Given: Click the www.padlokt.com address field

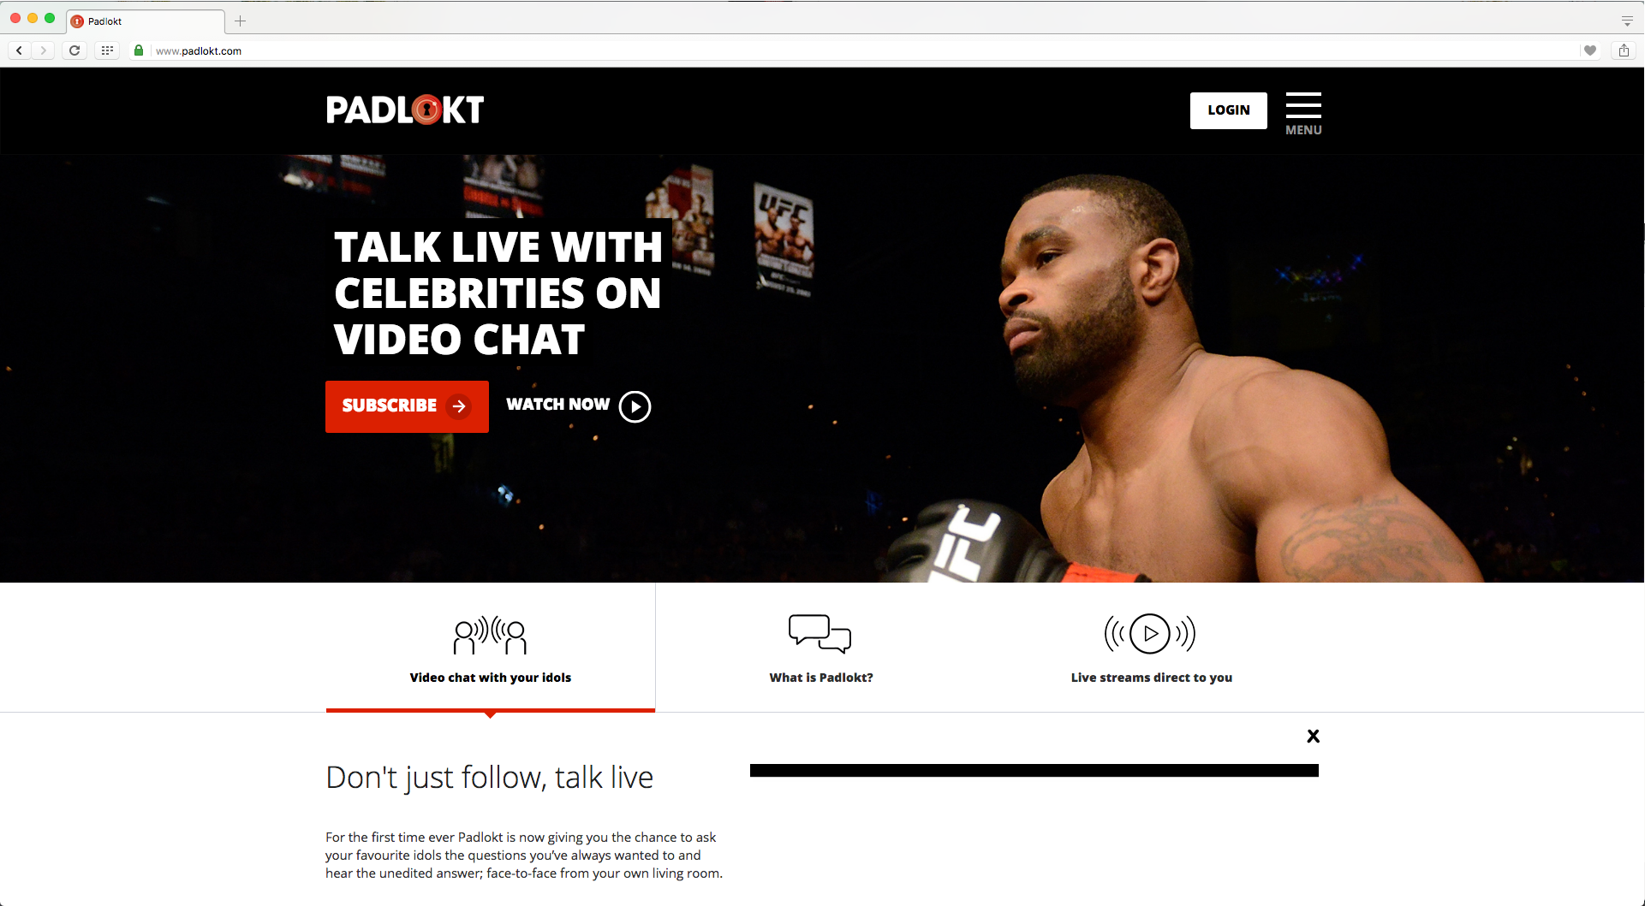Looking at the screenshot, I should pyautogui.click(x=856, y=50).
